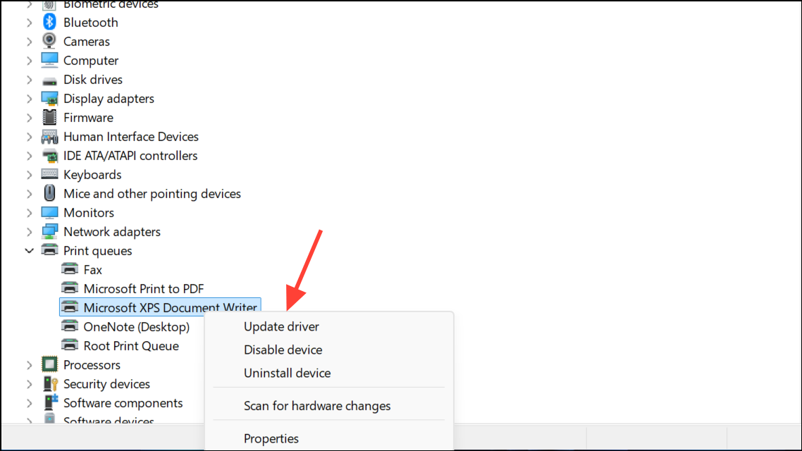The width and height of the screenshot is (802, 451).
Task: Expand the Software components category
Action: pyautogui.click(x=29, y=403)
